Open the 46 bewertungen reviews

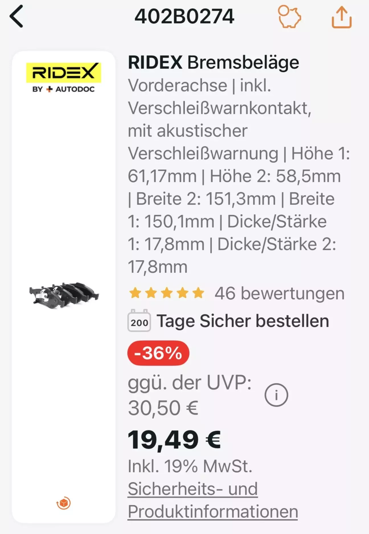[279, 294]
